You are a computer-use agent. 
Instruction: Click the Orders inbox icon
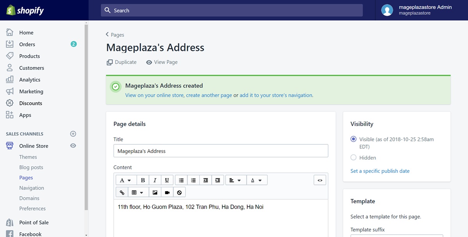click(x=10, y=44)
